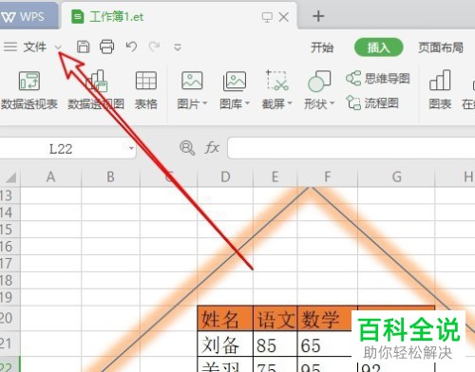
Task: Expand the 图片 dropdown arrow
Action: (205, 103)
